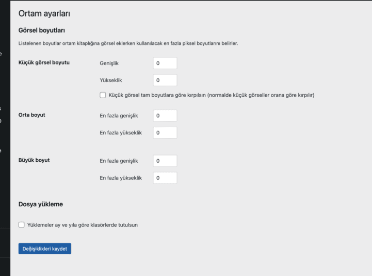Viewport: 372px width, 276px height.
Task: Click the Orta boyut maximum height input
Action: 165,132
